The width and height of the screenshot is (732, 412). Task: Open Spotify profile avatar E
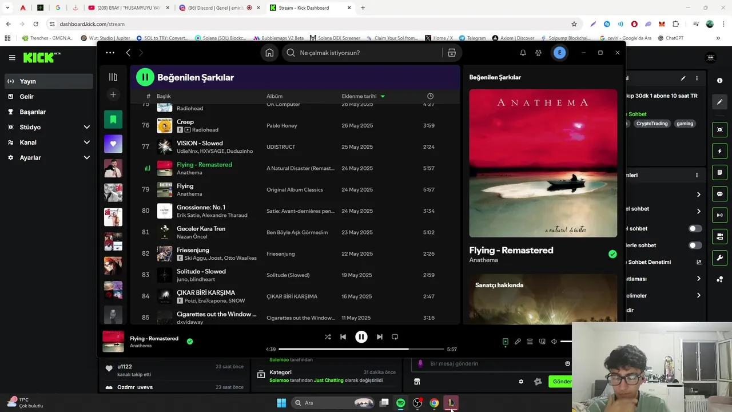[x=559, y=53]
